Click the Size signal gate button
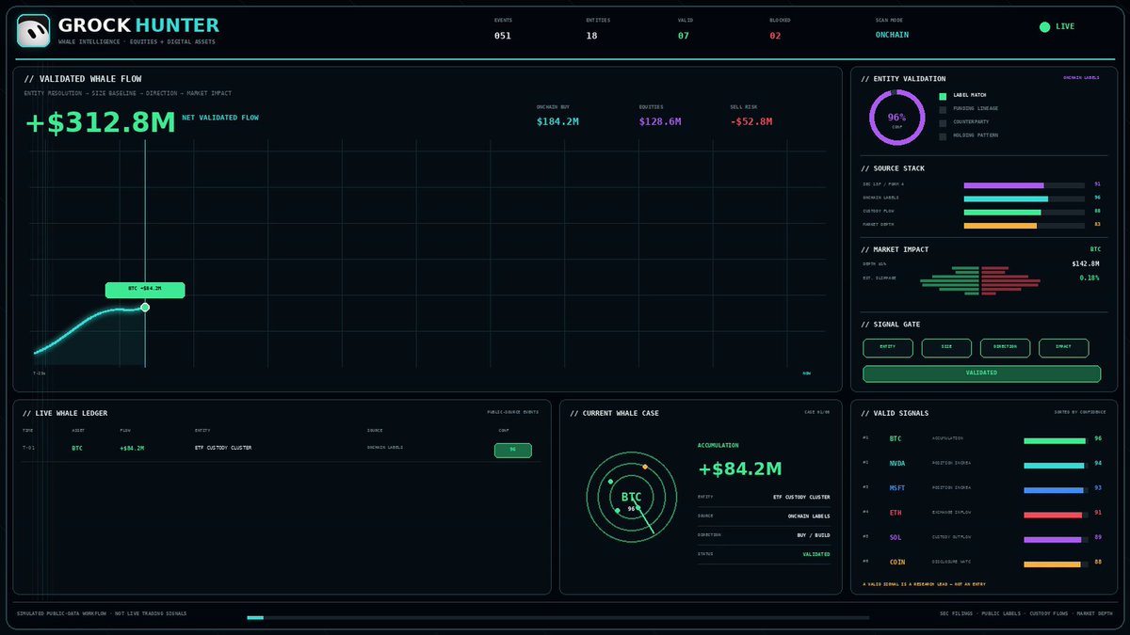Image resolution: width=1130 pixels, height=635 pixels. (946, 348)
